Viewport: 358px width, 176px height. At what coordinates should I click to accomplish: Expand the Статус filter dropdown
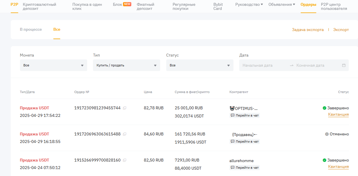tap(200, 65)
